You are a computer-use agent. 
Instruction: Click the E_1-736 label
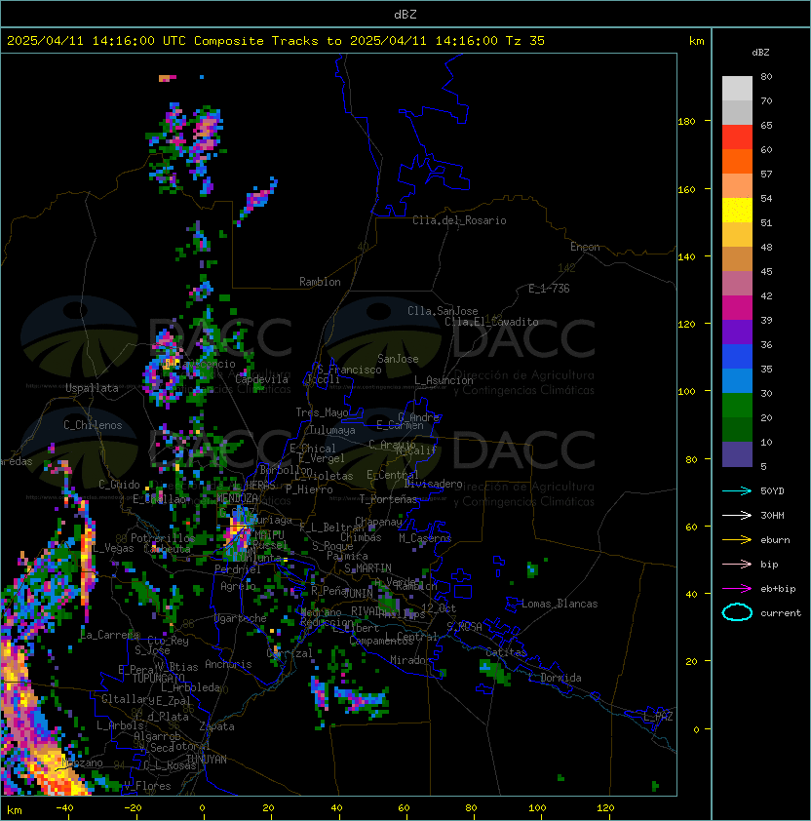pos(549,289)
